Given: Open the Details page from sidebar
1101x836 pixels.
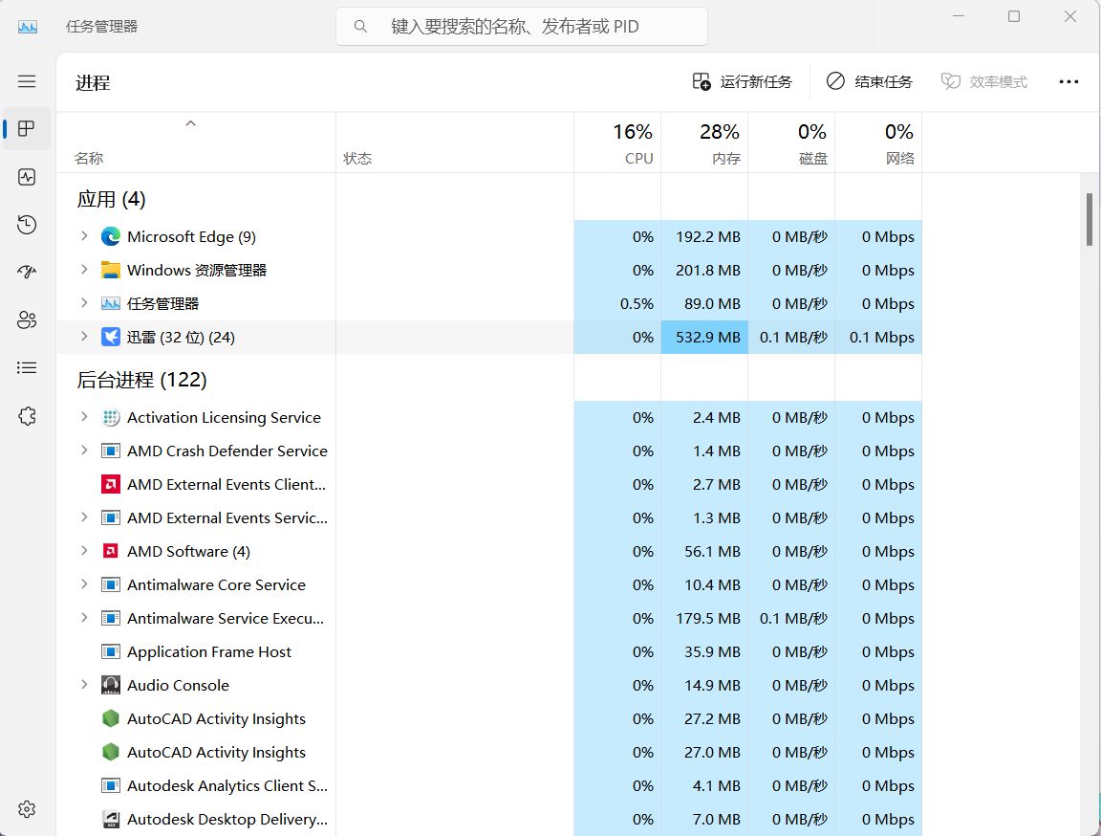Looking at the screenshot, I should point(27,367).
